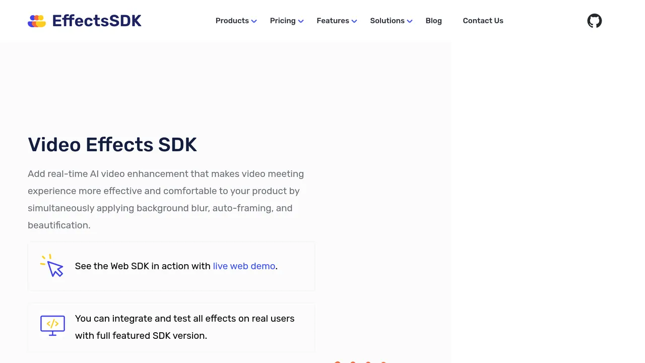Open the Products menu

232,21
